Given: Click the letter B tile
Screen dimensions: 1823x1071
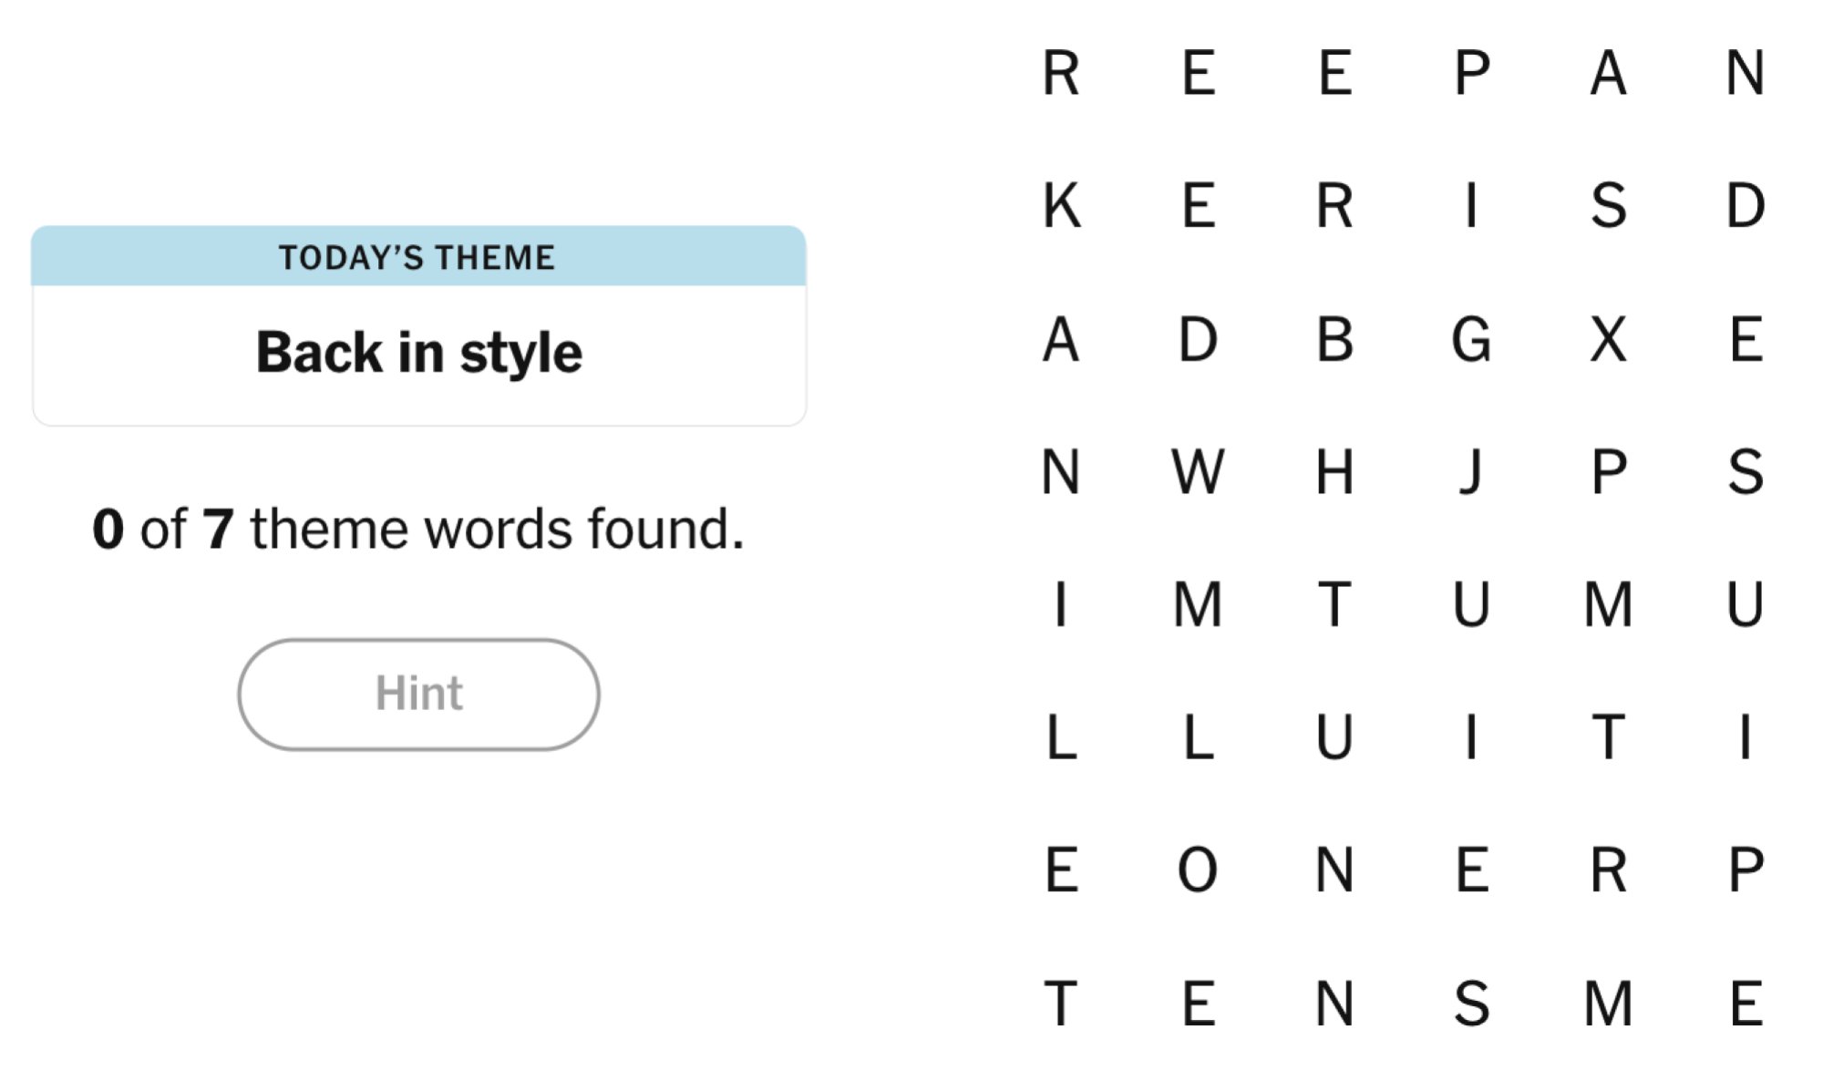Looking at the screenshot, I should (x=1334, y=339).
